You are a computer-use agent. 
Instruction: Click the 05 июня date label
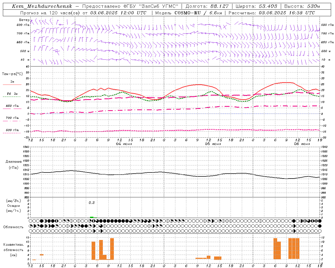213,144
